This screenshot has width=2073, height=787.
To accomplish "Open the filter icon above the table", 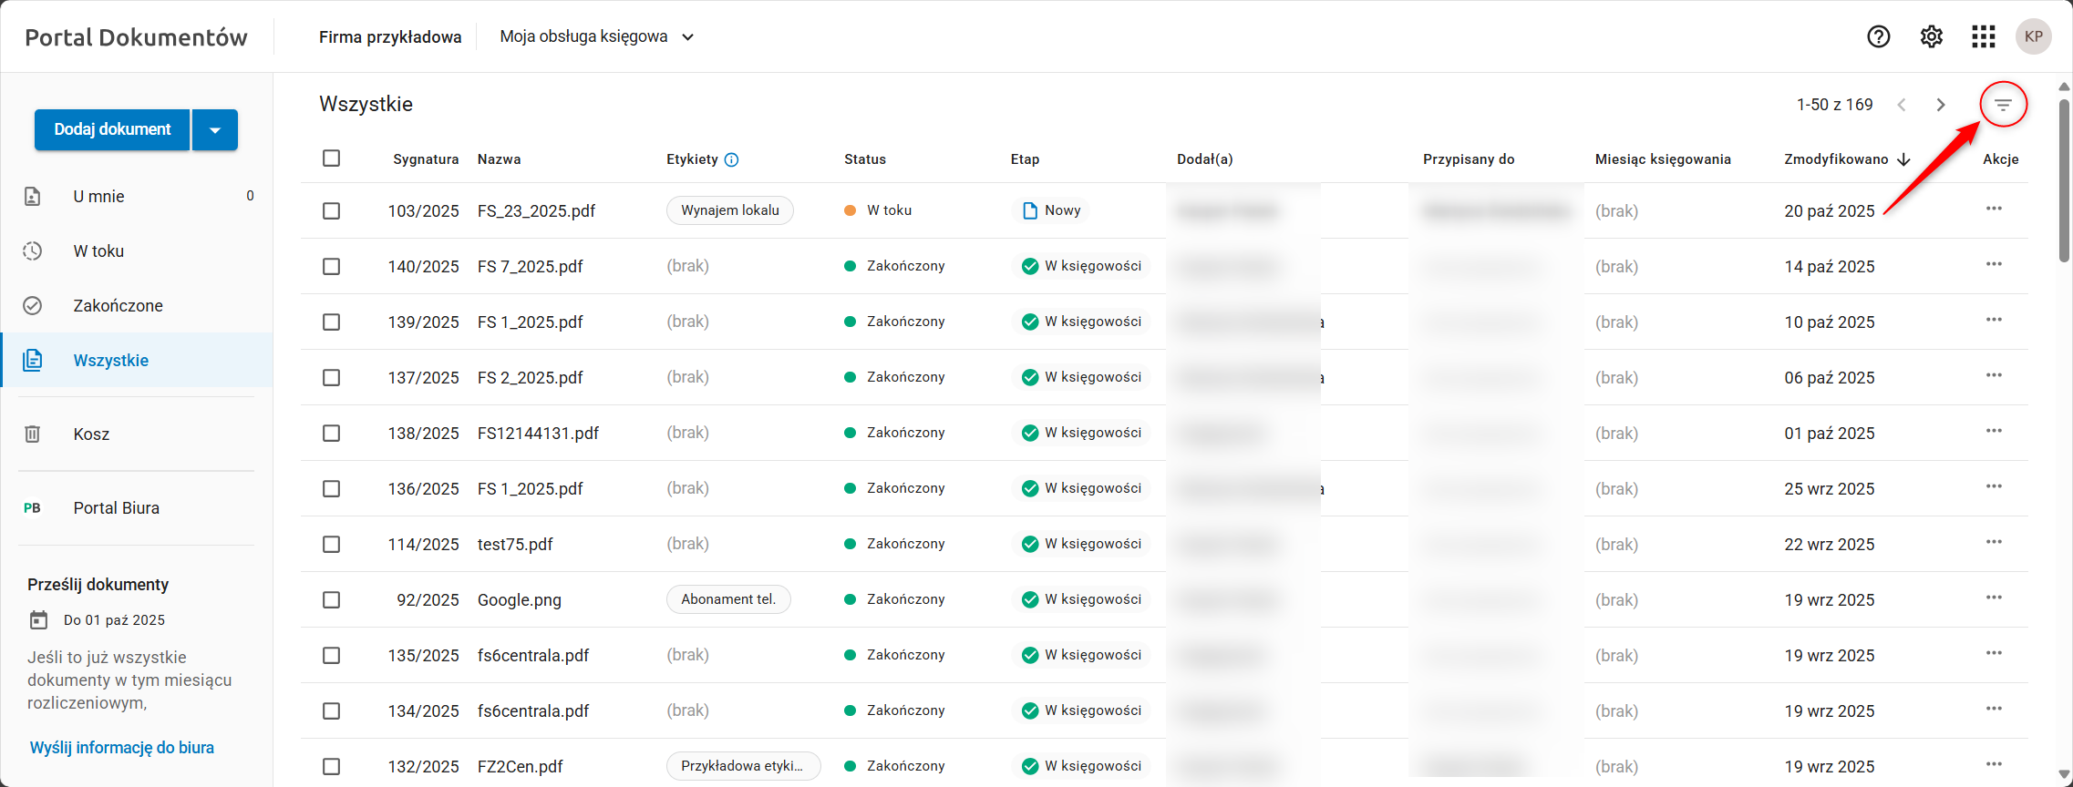I will 2003,105.
